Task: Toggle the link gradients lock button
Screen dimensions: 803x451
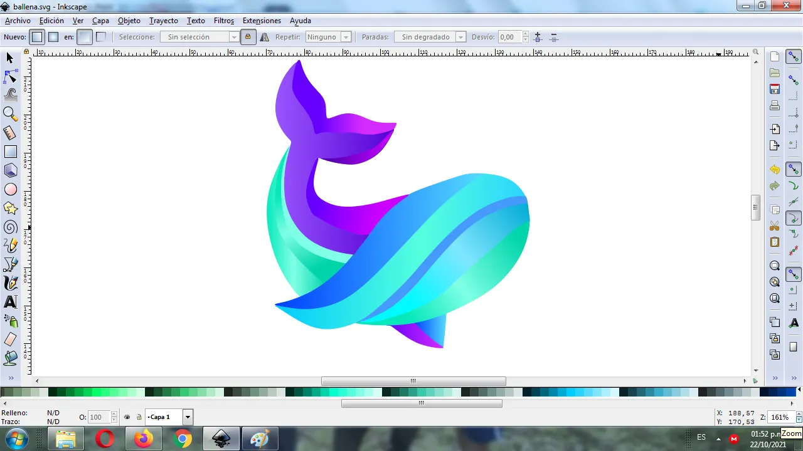Action: 248,37
